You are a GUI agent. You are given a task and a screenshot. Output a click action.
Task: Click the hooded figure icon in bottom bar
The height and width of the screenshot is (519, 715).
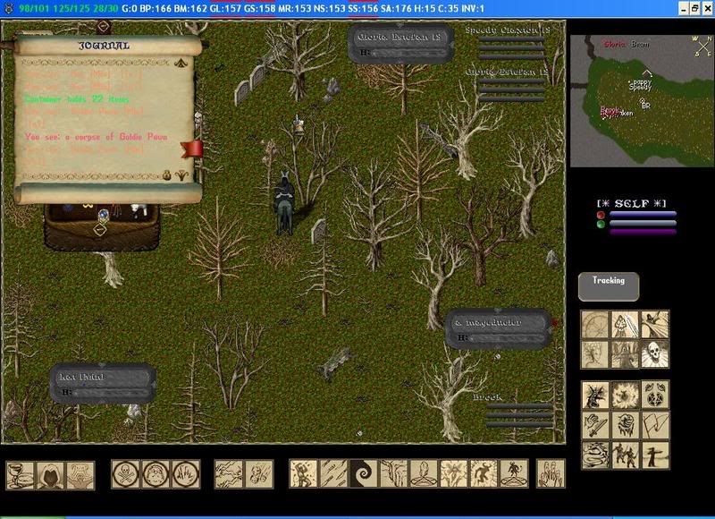coord(50,475)
